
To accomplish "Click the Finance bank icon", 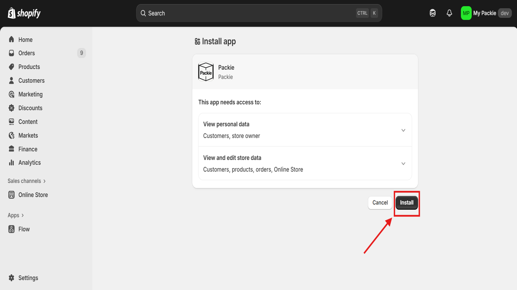I will click(x=12, y=149).
